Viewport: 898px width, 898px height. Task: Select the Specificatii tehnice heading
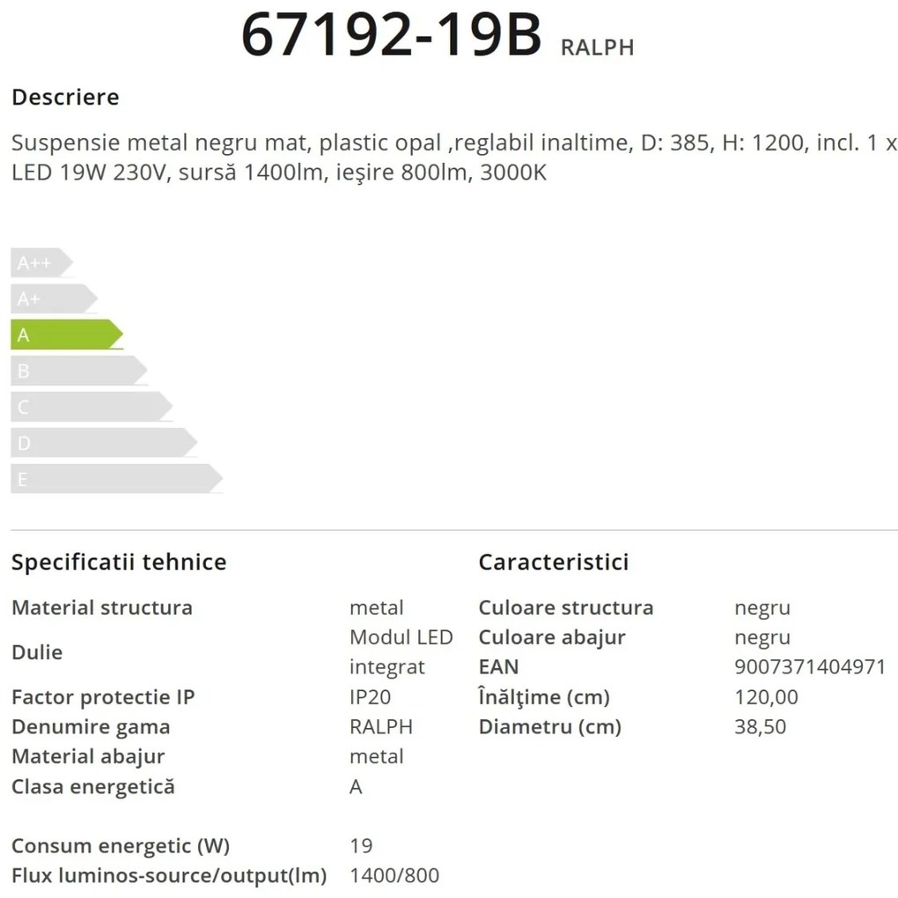tap(119, 562)
